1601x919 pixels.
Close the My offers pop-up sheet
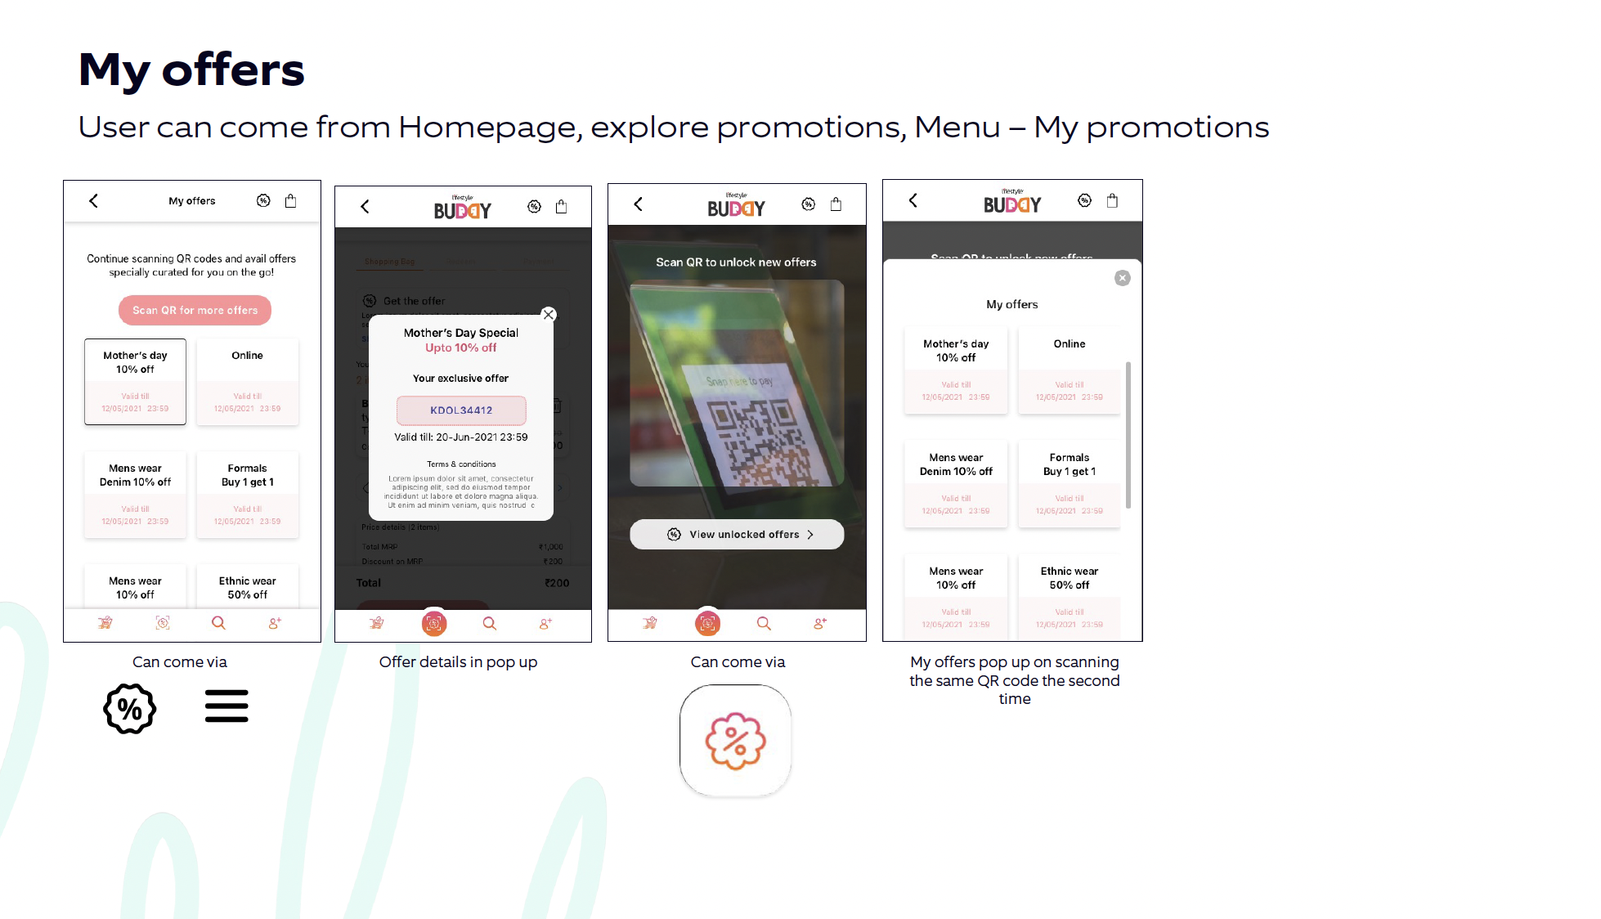tap(1123, 278)
